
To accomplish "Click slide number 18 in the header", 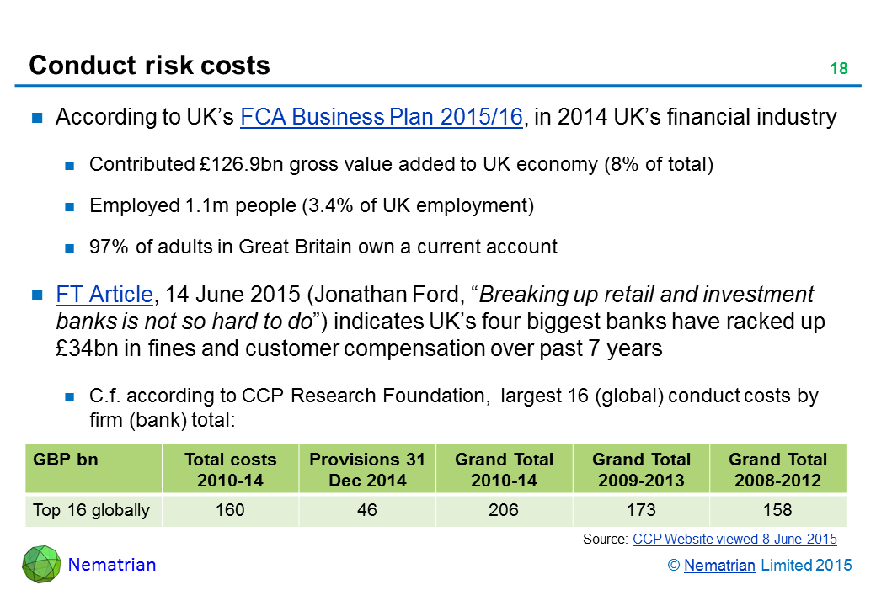I will 838,69.
